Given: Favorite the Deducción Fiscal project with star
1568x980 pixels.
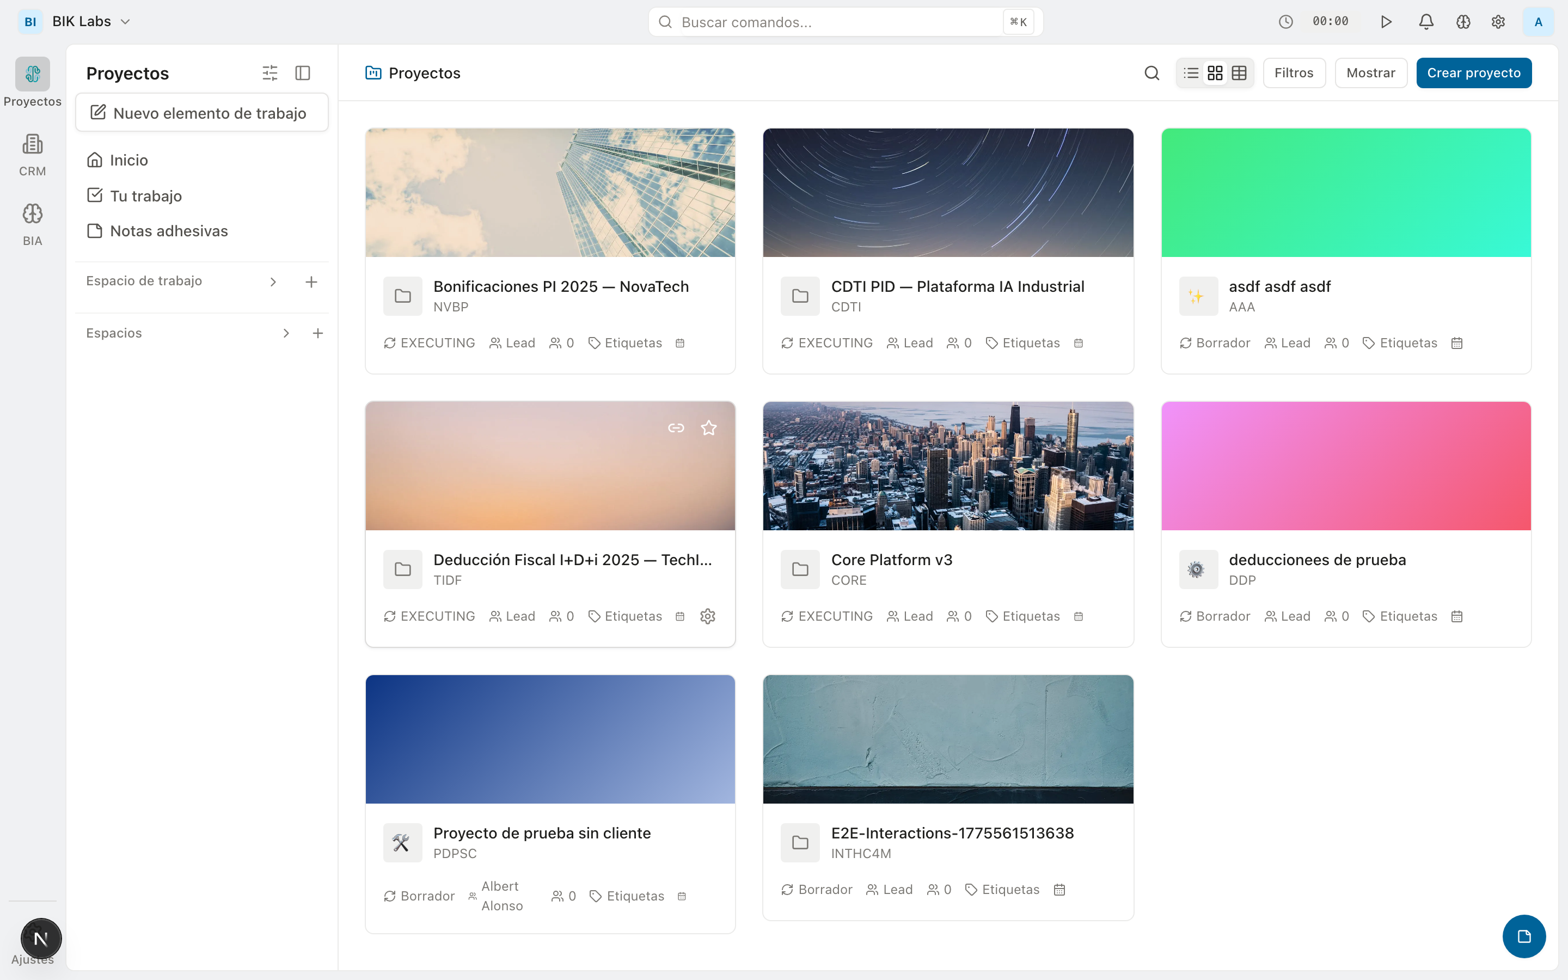Looking at the screenshot, I should coord(709,428).
